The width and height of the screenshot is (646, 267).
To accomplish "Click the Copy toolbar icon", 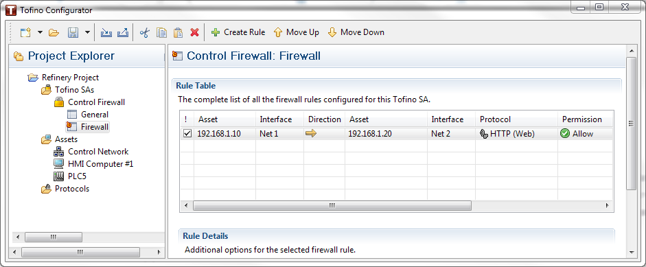I will click(x=161, y=32).
